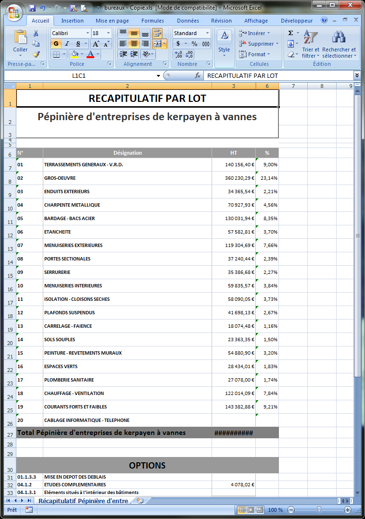Open the Alignement dialog launcher
This screenshot has width=365, height=519.
(x=164, y=63)
